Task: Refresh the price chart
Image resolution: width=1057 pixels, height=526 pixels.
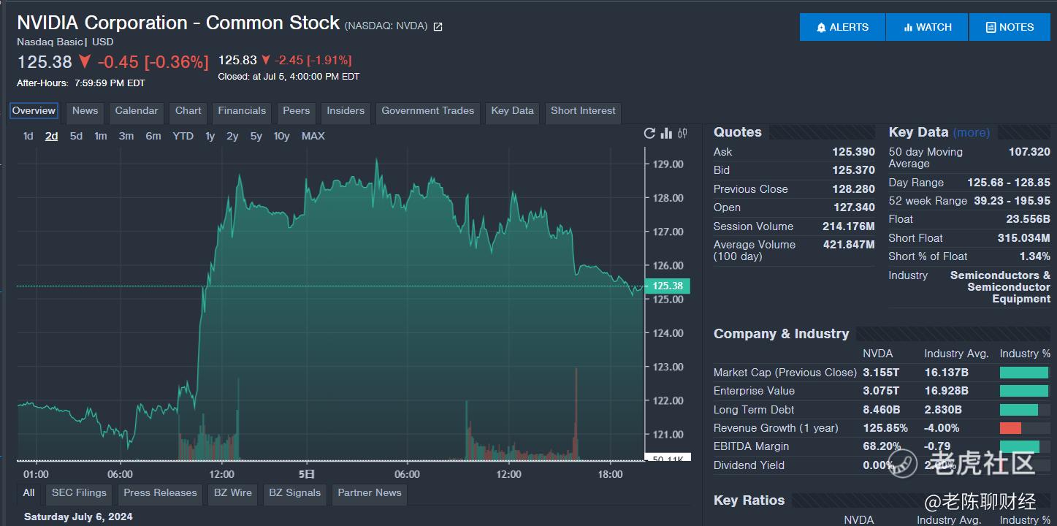Action: pos(649,133)
